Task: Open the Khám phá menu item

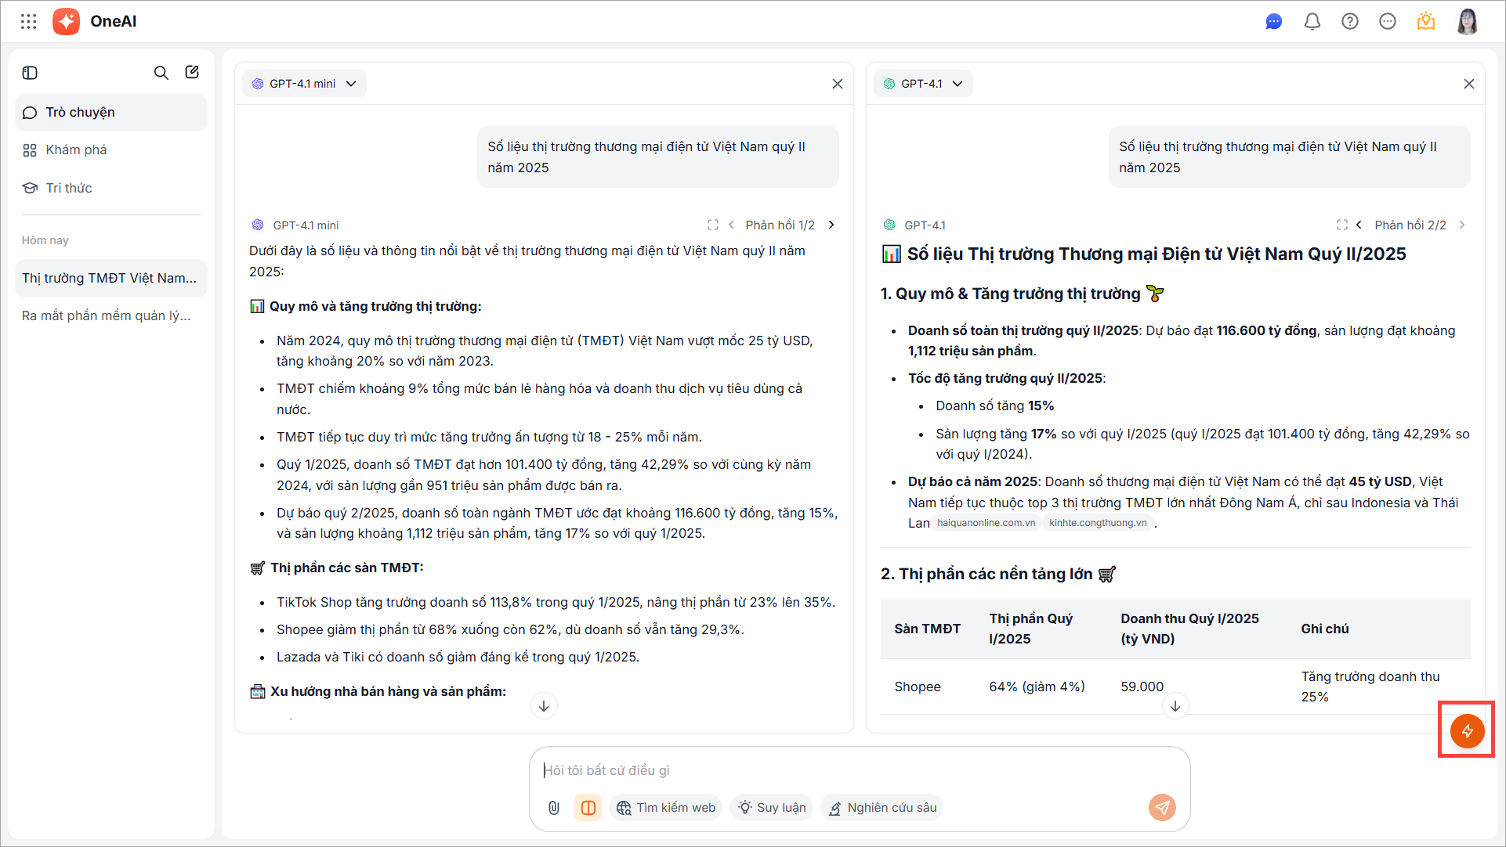Action: [x=76, y=150]
